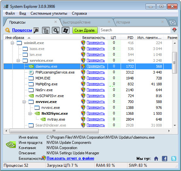This screenshot has height=171, width=181.
Task: Sort by the PID column header
Action: click(128, 38)
